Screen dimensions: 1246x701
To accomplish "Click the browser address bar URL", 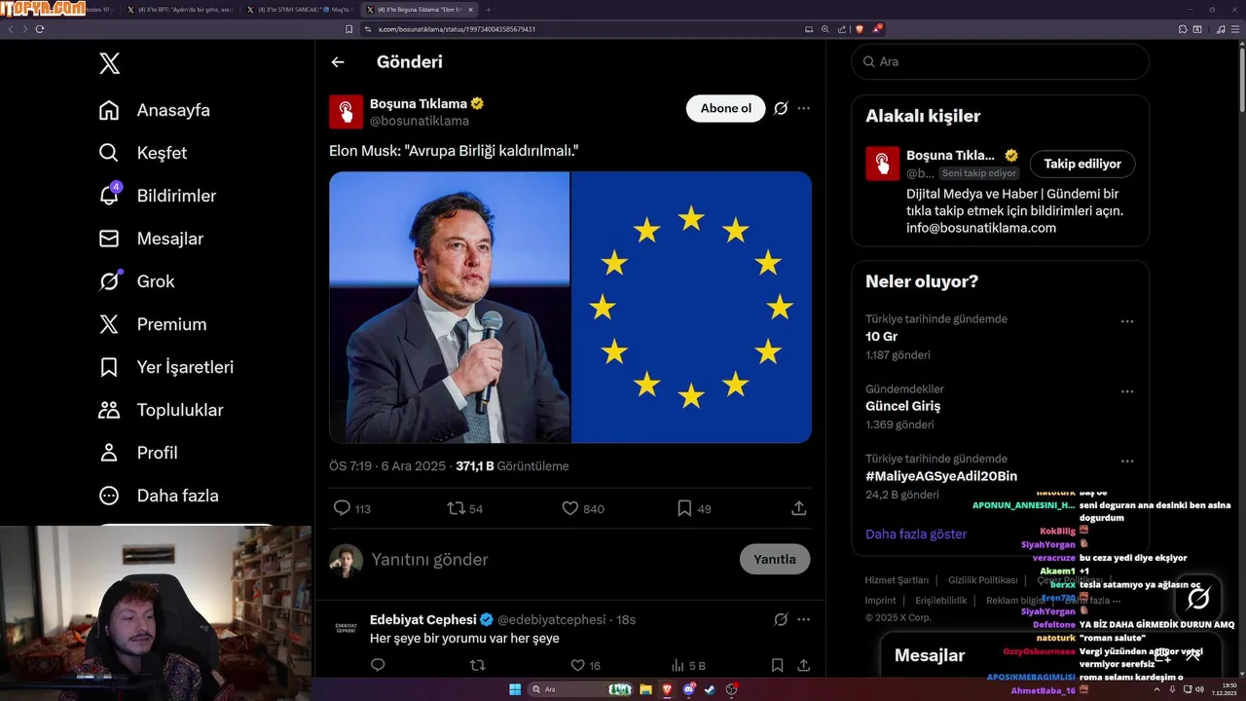I will tap(457, 29).
